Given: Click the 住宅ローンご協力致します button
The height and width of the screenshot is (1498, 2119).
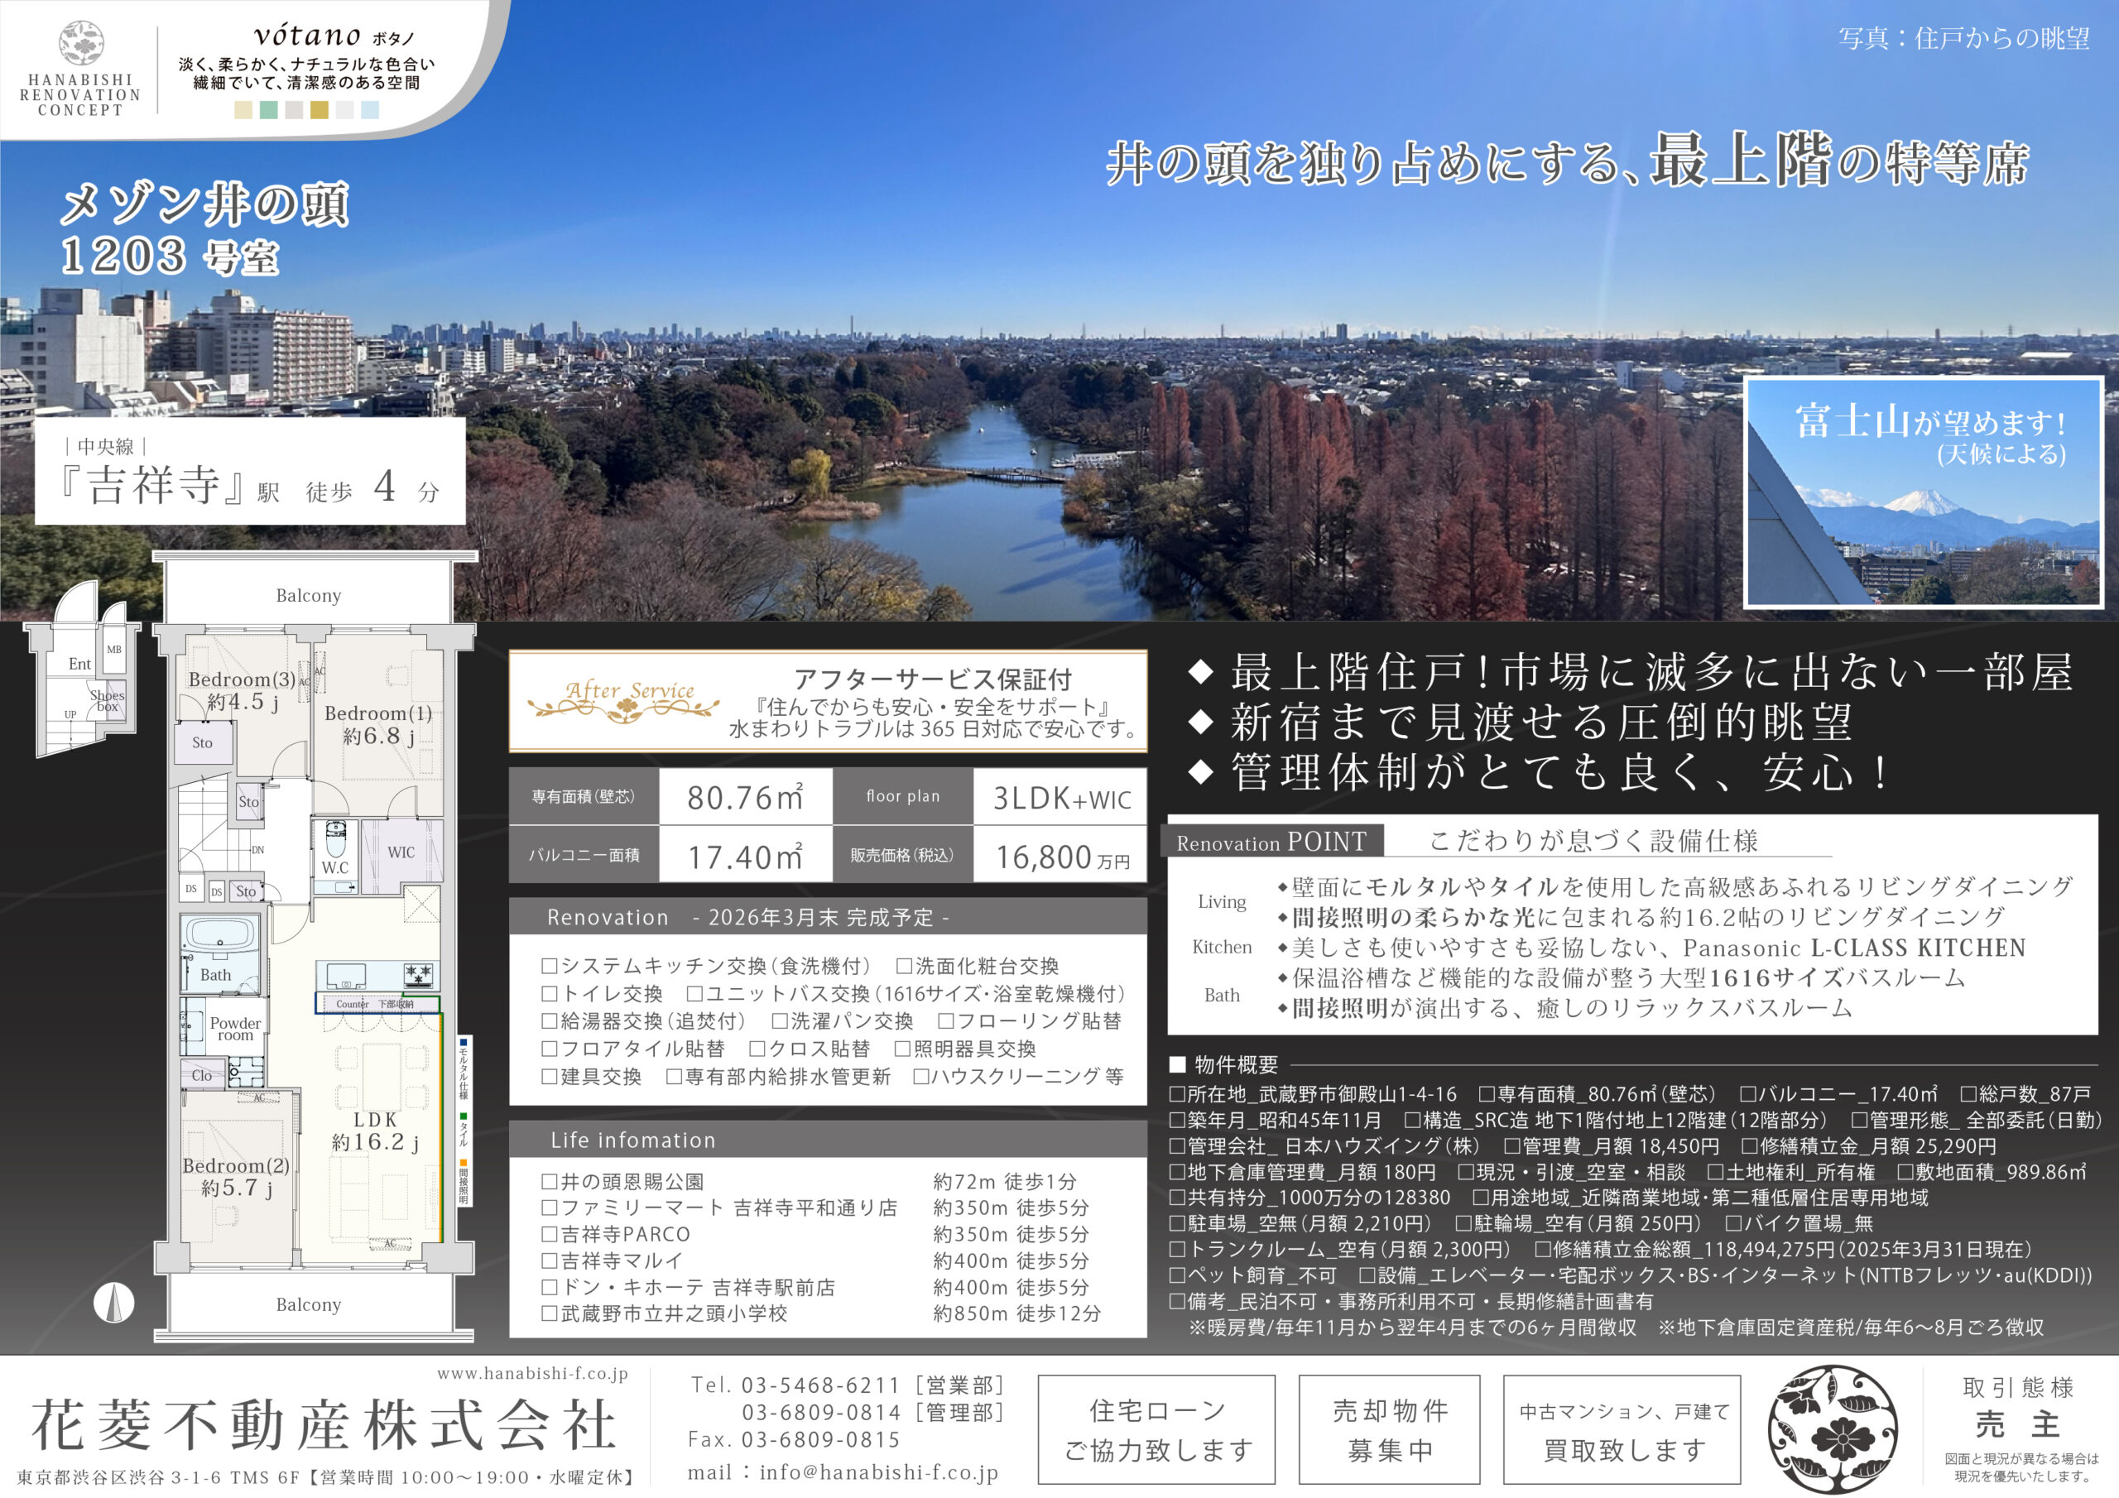Looking at the screenshot, I should 1156,1429.
